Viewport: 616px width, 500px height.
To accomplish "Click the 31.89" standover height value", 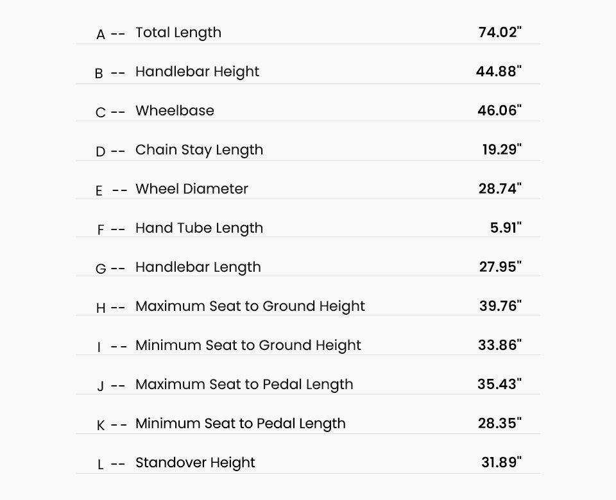I will 502,462.
